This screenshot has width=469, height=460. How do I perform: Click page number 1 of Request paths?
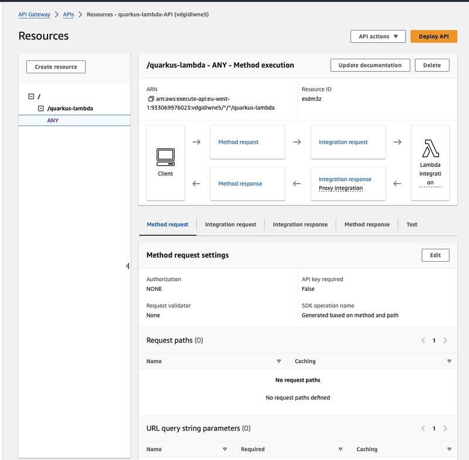434,340
